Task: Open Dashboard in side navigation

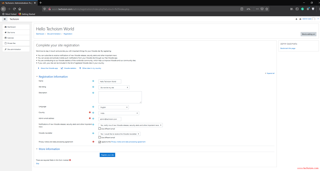Action: point(16,27)
